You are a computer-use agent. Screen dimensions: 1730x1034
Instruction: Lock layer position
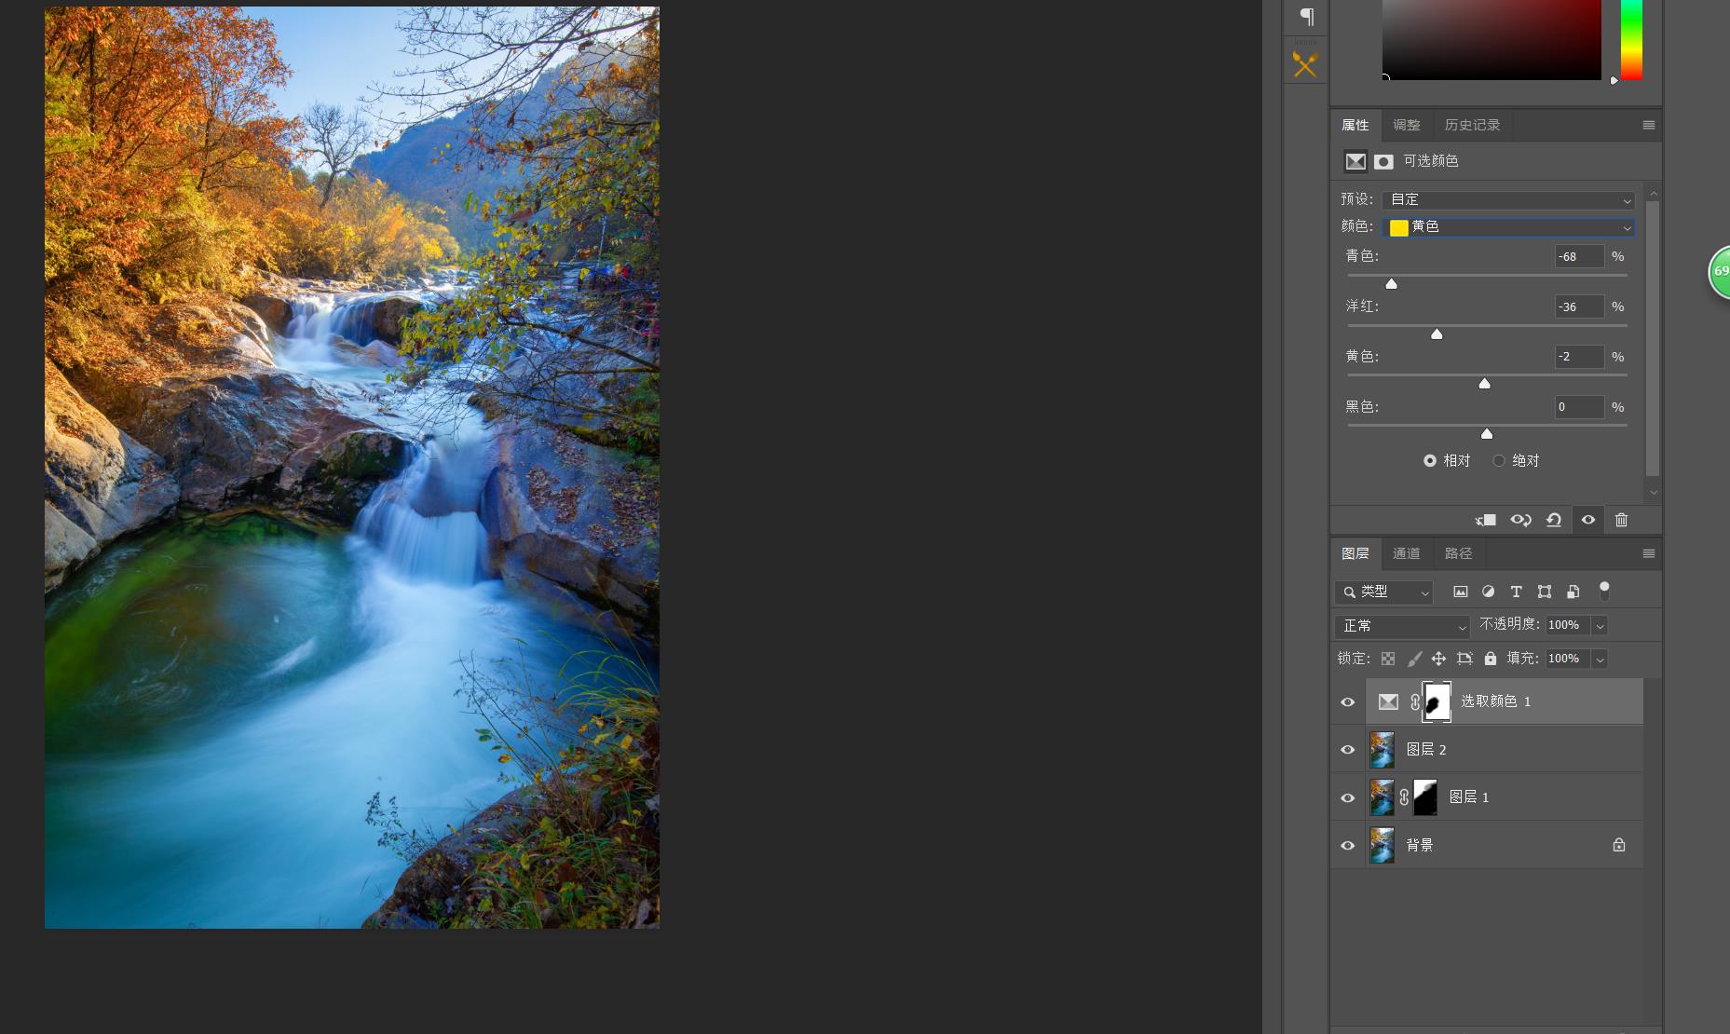point(1438,659)
